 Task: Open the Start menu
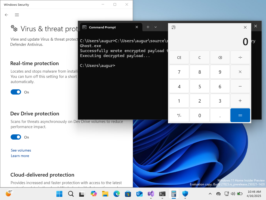[59, 194]
